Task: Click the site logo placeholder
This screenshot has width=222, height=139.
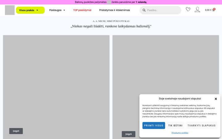Action: 10,10
